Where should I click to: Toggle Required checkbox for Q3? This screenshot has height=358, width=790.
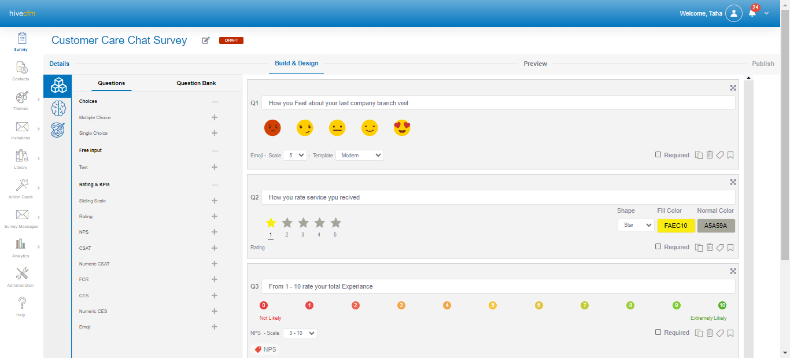(x=658, y=332)
